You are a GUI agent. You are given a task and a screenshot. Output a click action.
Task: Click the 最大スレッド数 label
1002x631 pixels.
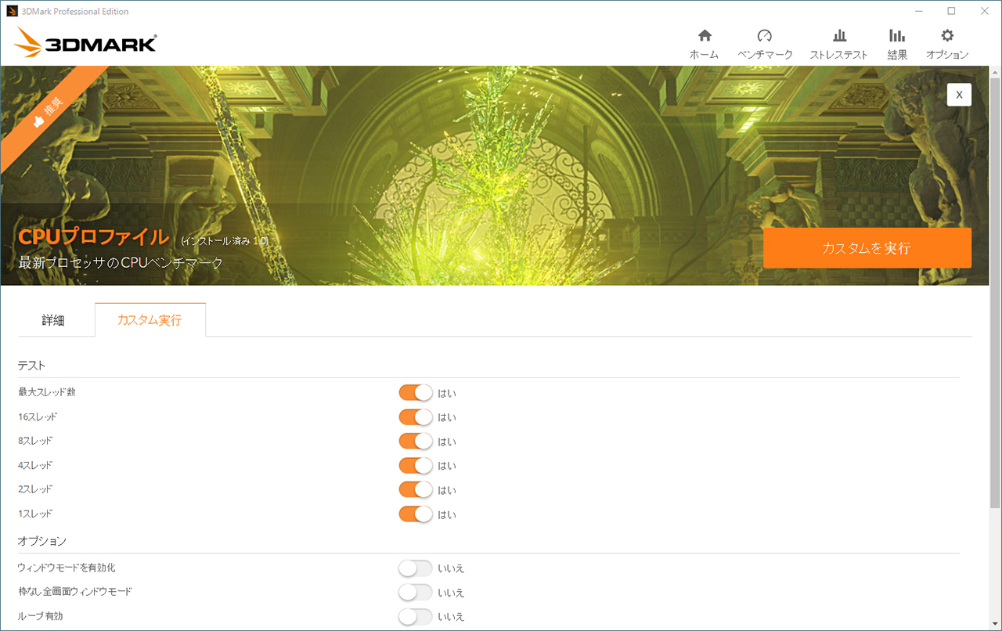[x=47, y=391]
